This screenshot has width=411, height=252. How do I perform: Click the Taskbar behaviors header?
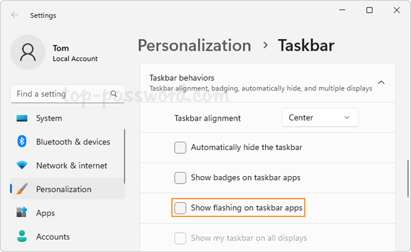click(x=268, y=83)
